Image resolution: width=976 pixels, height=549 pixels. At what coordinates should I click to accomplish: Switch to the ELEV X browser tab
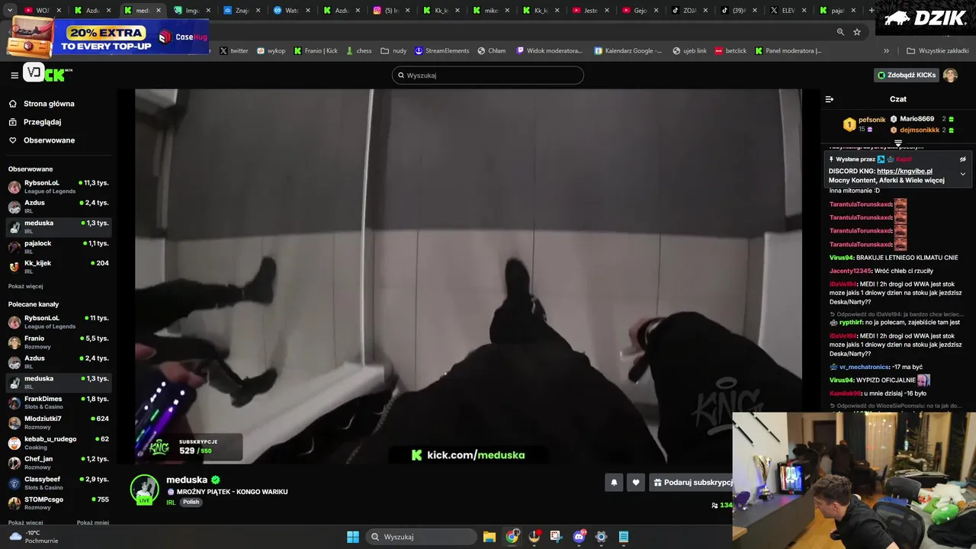788,11
